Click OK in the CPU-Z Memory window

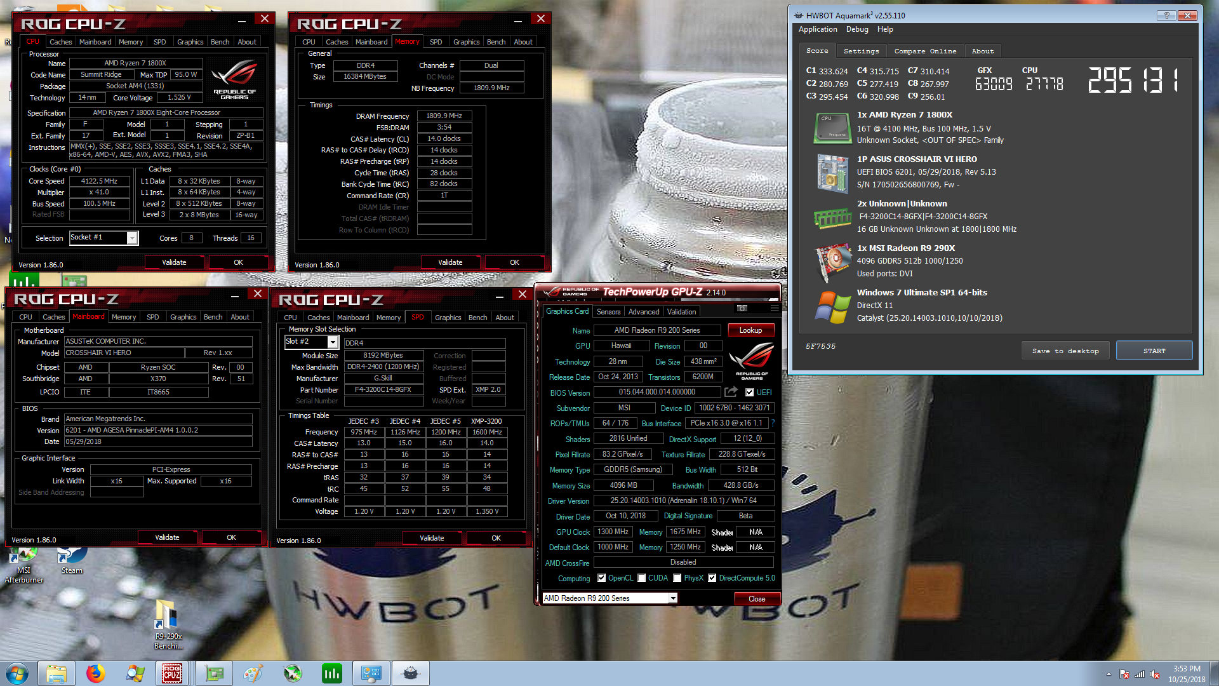coord(514,262)
